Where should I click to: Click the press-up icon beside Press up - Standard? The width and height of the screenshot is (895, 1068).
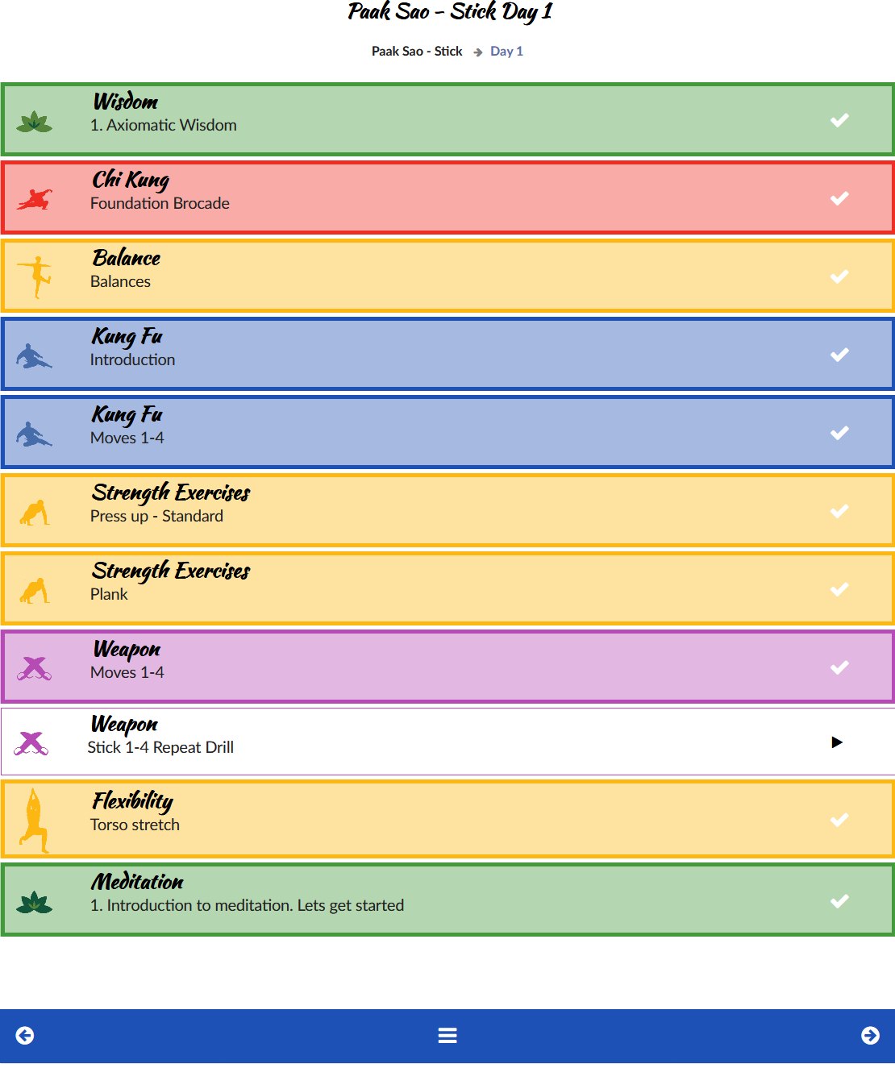[x=34, y=513]
